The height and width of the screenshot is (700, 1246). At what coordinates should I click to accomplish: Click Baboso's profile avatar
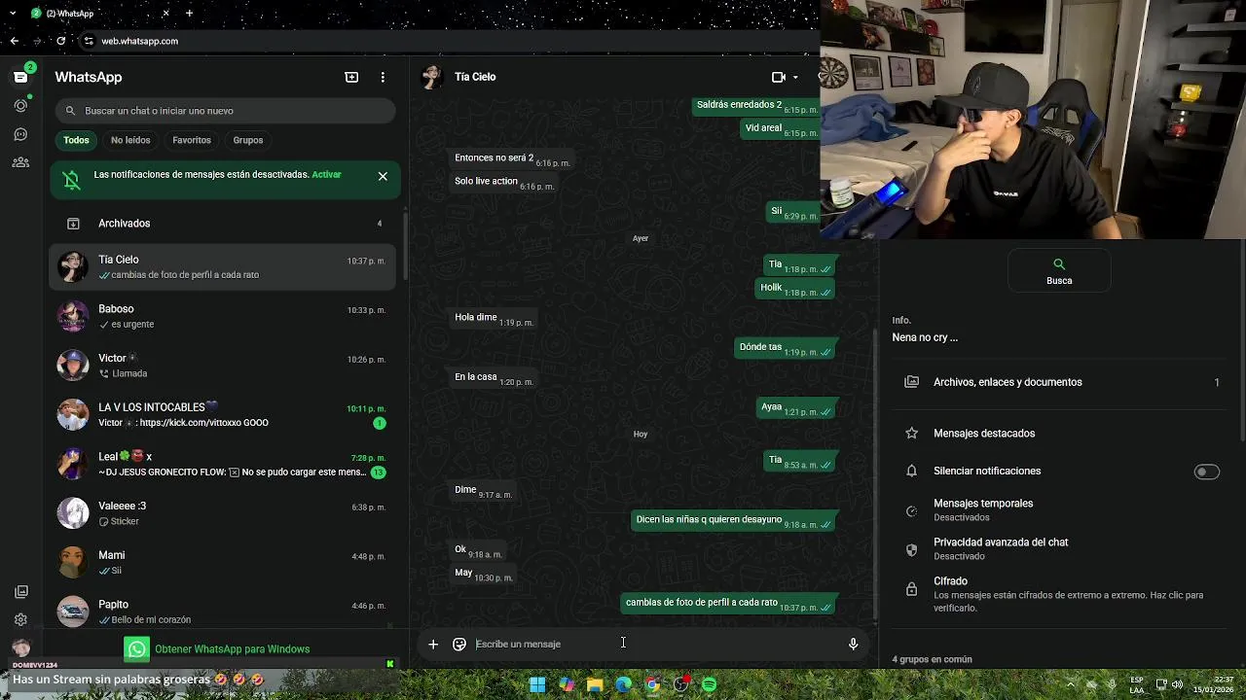[73, 316]
